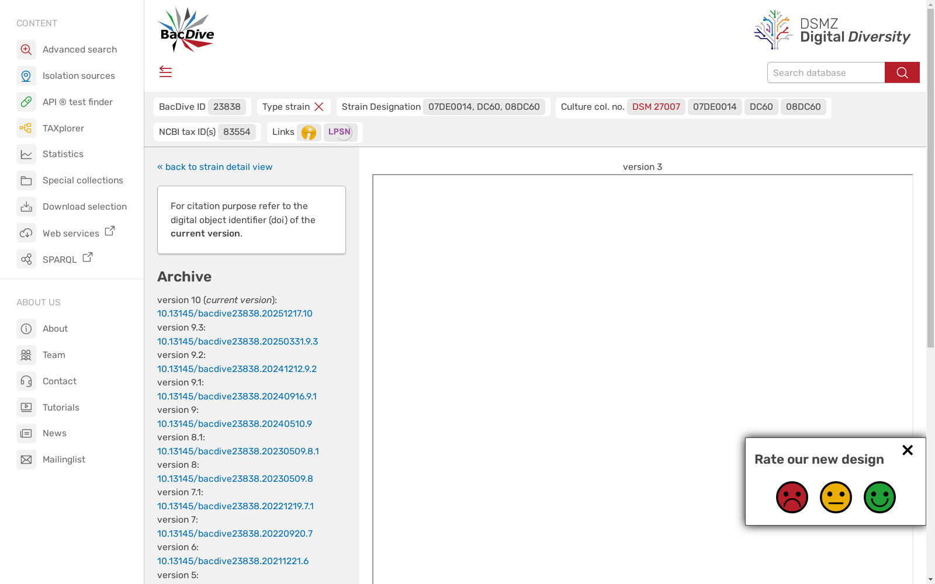
Task: Click the Download selection tray icon
Action: click(x=26, y=207)
